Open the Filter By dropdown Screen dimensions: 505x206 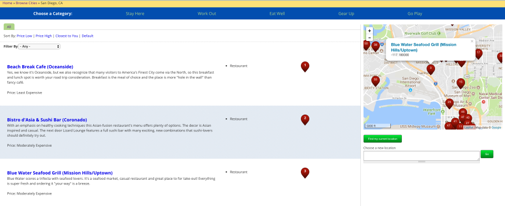(39, 46)
